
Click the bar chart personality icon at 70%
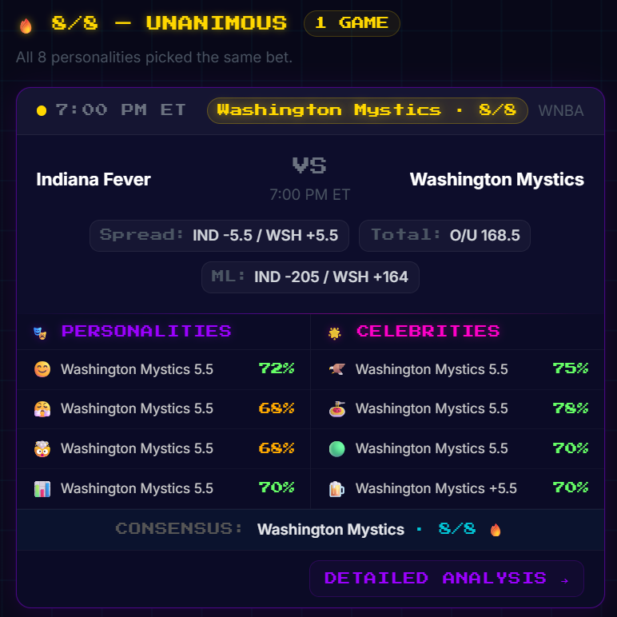pos(42,488)
